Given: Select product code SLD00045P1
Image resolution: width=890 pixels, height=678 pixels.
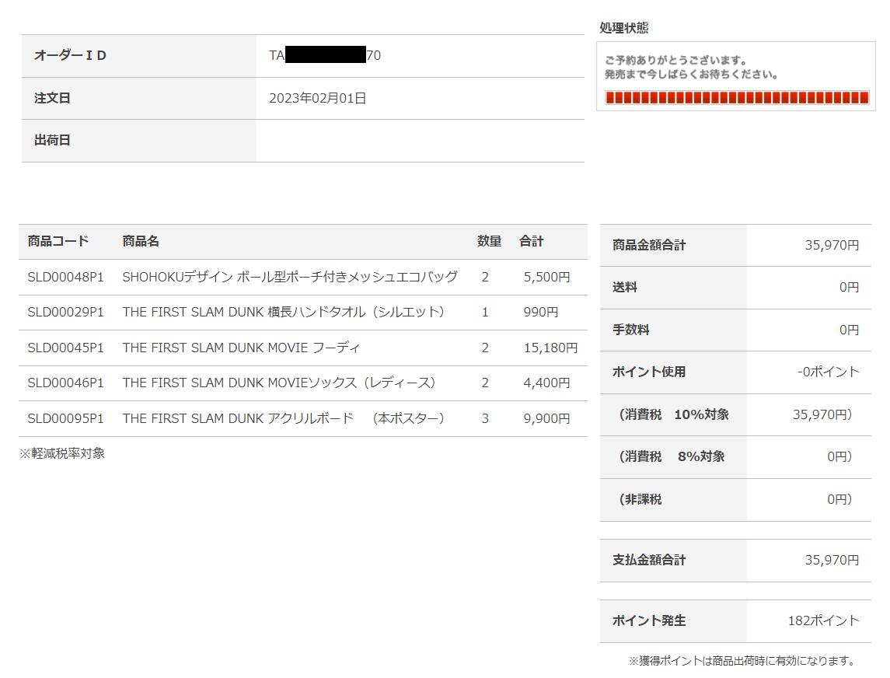Looking at the screenshot, I should coord(66,348).
